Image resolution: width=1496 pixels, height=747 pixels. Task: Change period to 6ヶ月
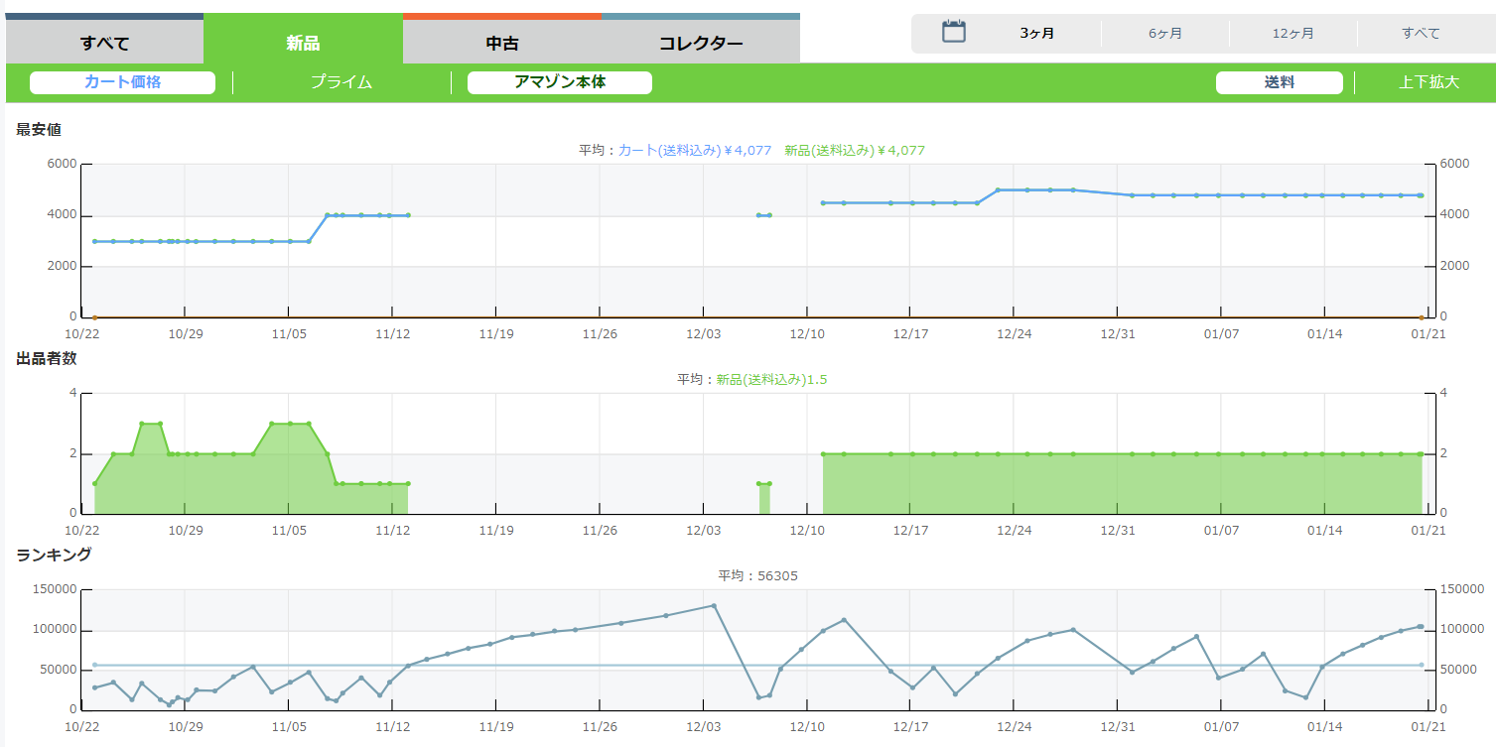pos(1164,34)
